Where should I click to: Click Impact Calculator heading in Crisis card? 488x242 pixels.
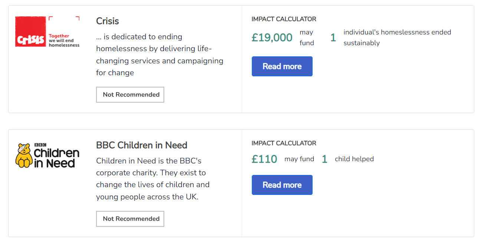[x=284, y=19]
